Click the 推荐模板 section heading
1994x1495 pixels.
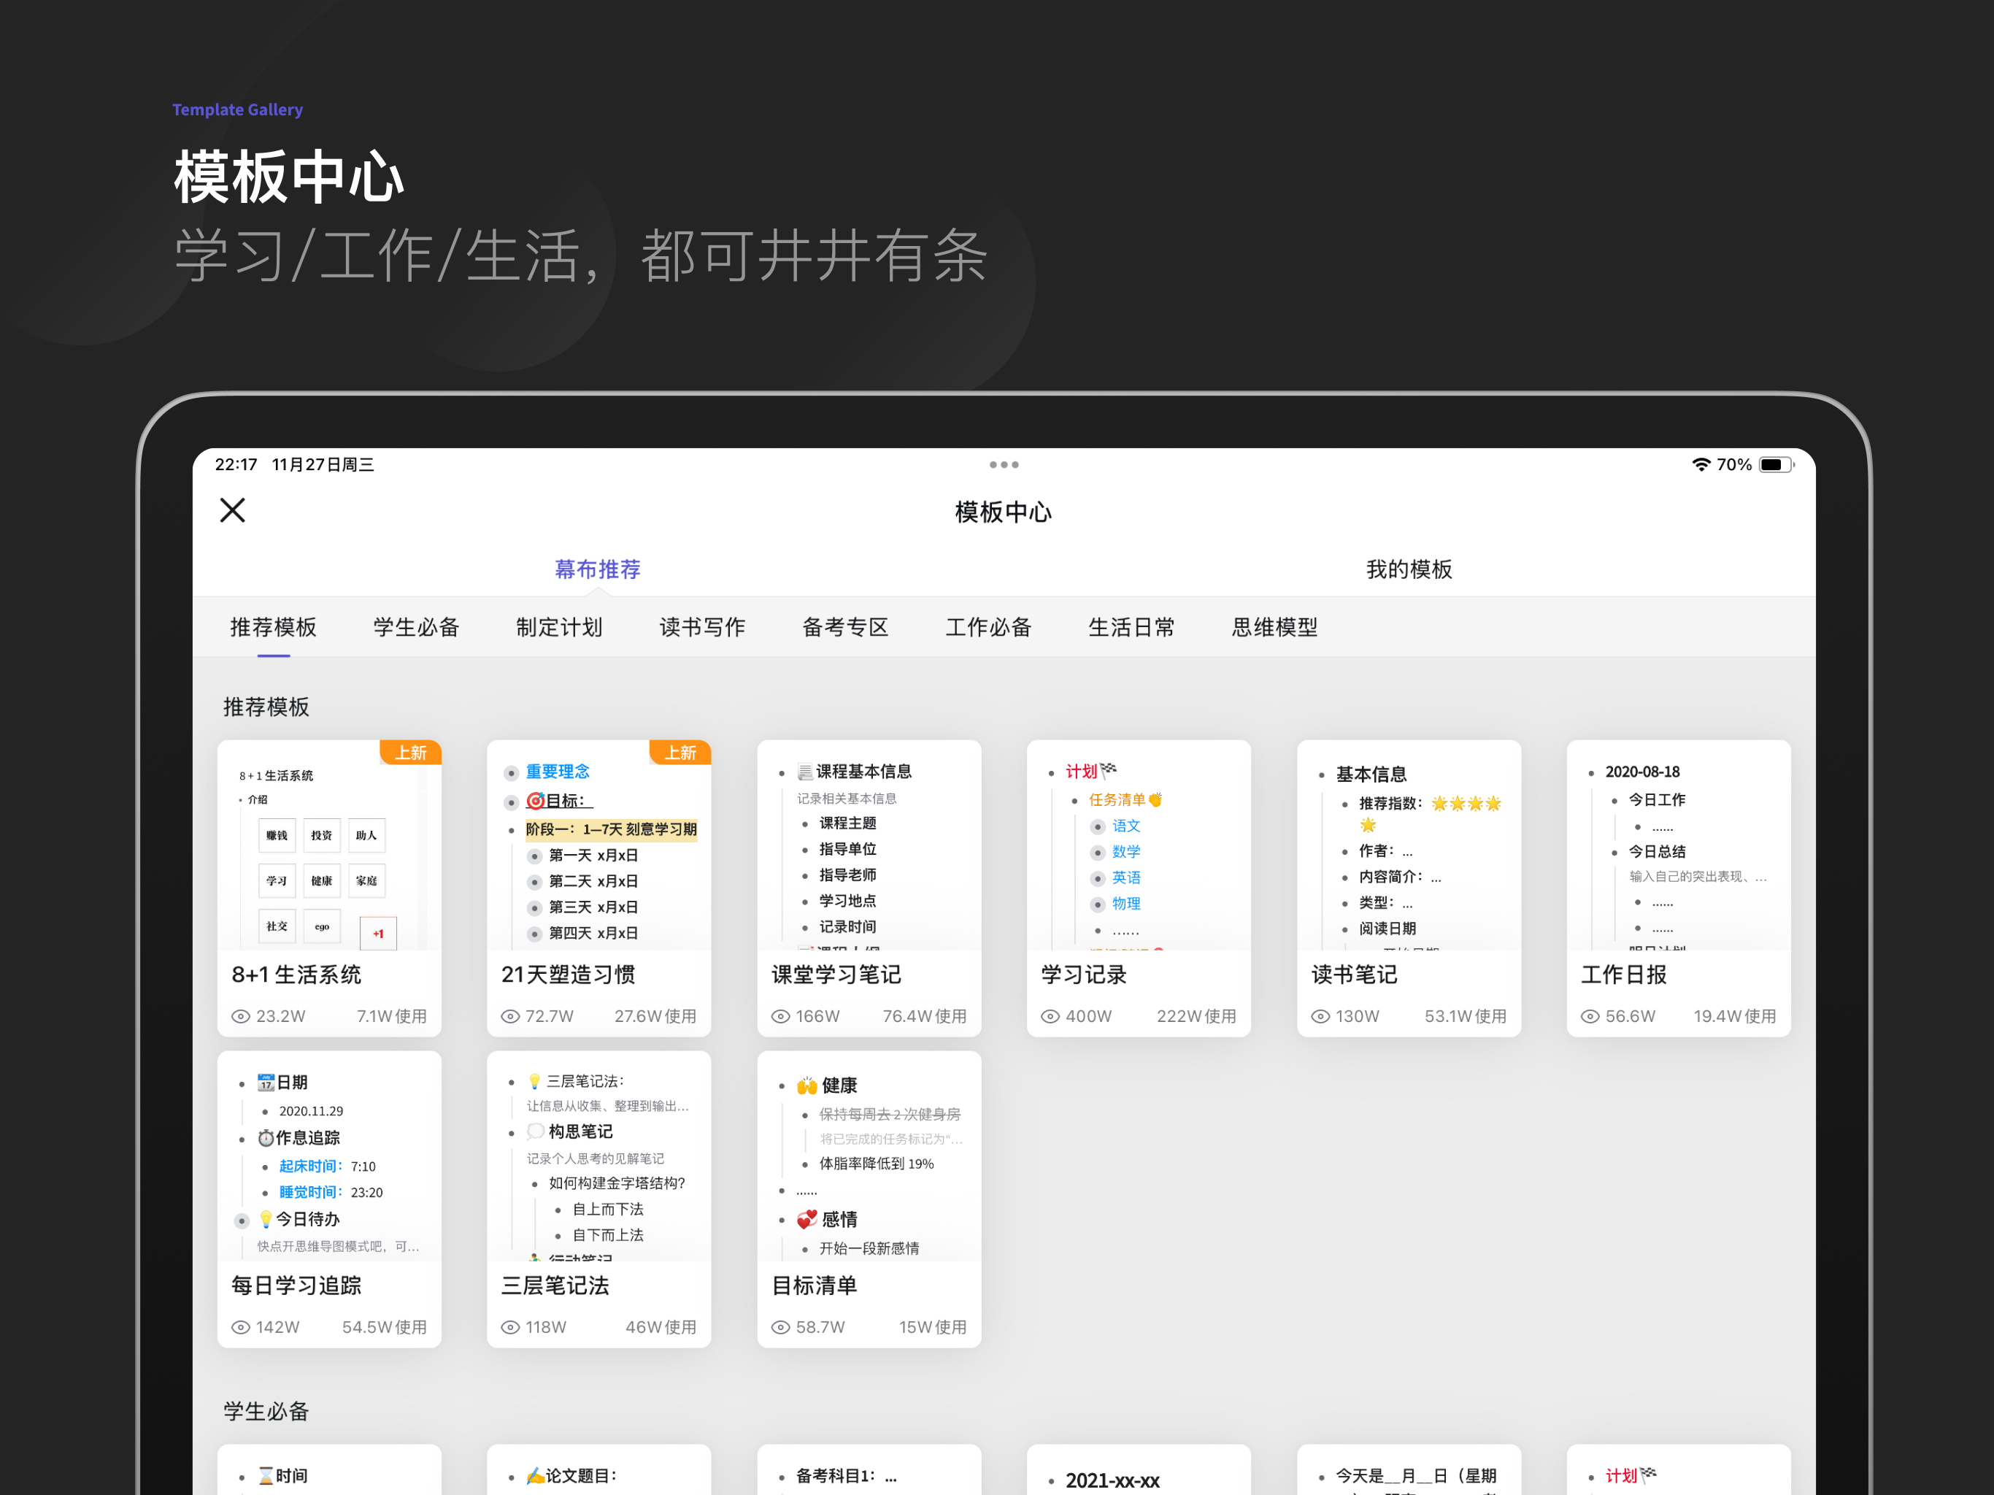point(266,707)
